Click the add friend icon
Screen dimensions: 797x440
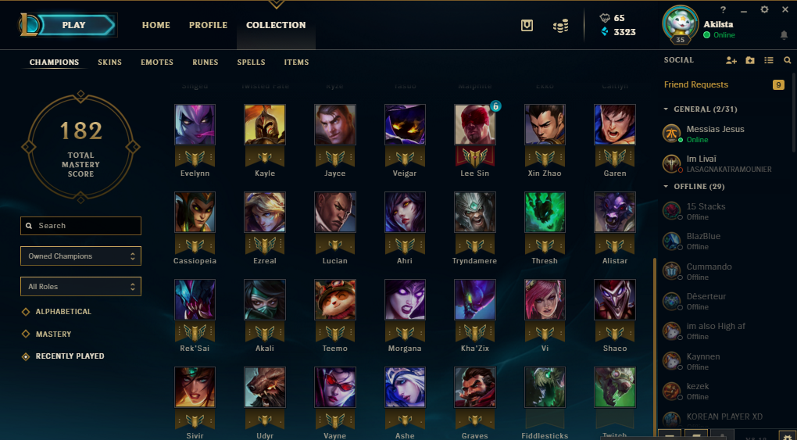[731, 60]
